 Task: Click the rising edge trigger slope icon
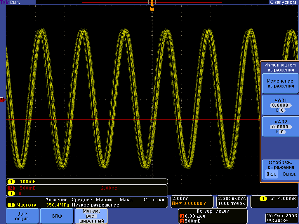point(273,199)
